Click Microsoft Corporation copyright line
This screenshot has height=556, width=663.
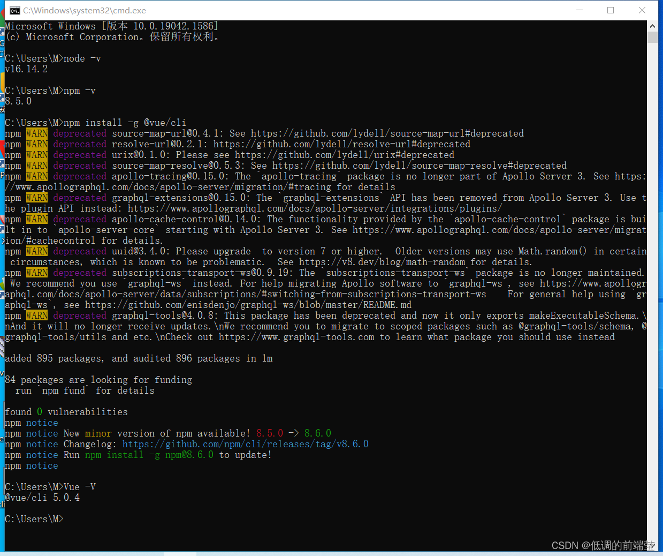(112, 37)
